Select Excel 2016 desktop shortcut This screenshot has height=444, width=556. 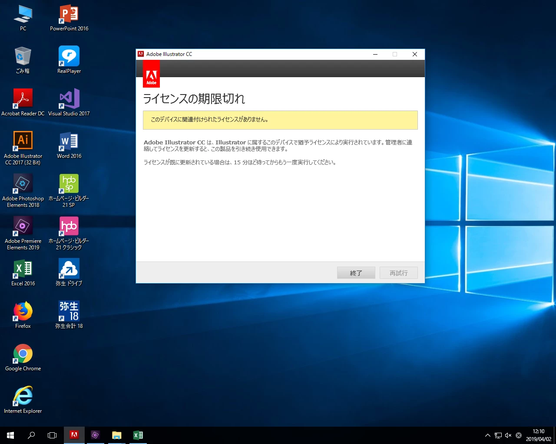tap(23, 273)
